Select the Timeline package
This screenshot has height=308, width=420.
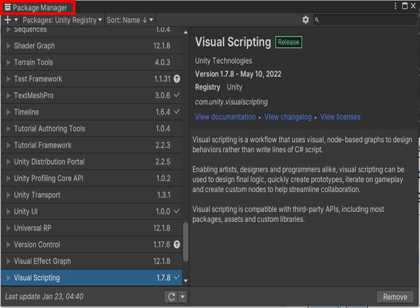[x=91, y=112]
